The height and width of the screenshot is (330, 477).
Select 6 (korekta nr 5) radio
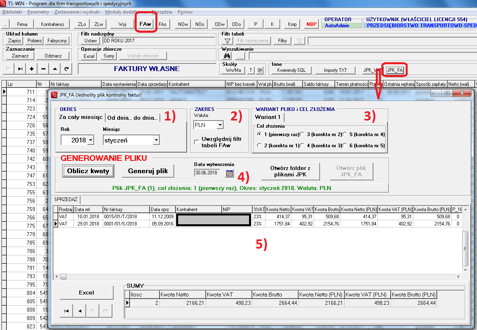point(344,145)
